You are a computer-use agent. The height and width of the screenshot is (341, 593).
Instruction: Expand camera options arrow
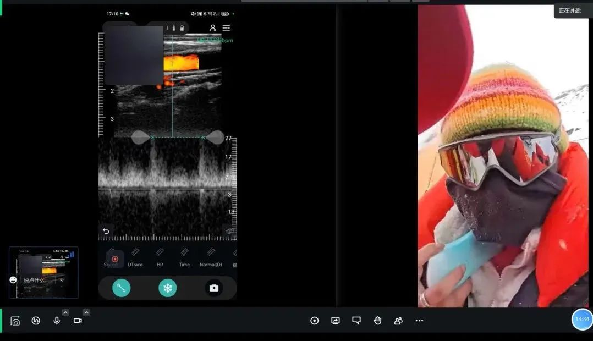[86, 312]
